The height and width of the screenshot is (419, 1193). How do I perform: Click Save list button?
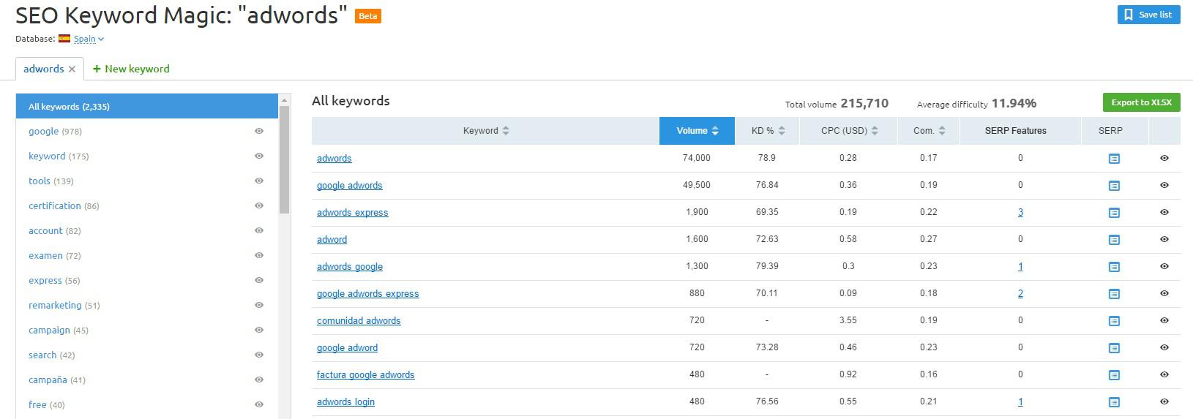[1148, 15]
